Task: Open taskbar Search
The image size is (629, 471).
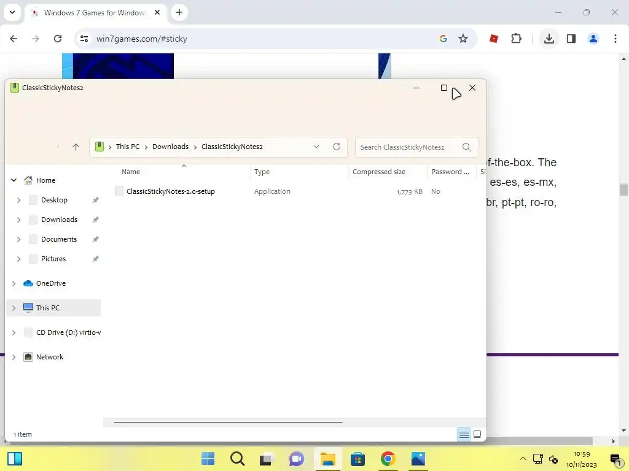Action: [x=238, y=459]
